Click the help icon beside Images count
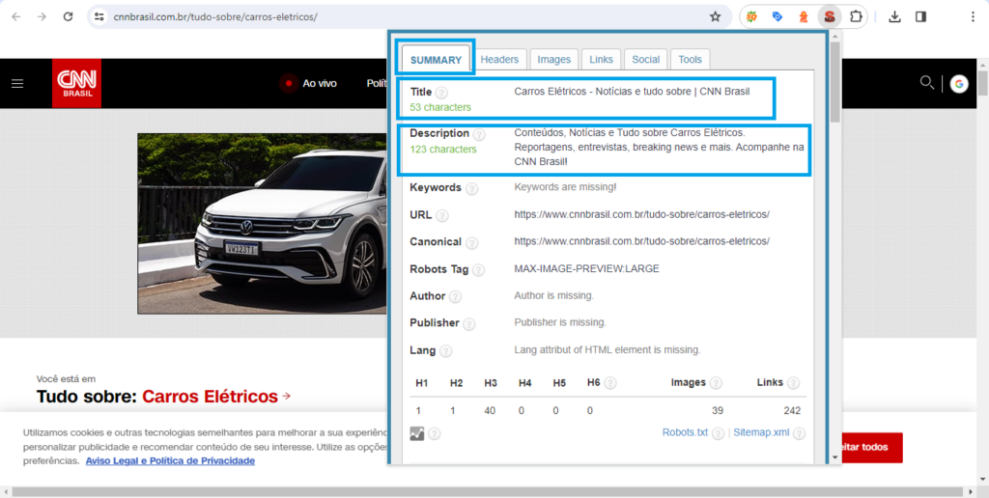The height and width of the screenshot is (498, 989). pos(716,382)
